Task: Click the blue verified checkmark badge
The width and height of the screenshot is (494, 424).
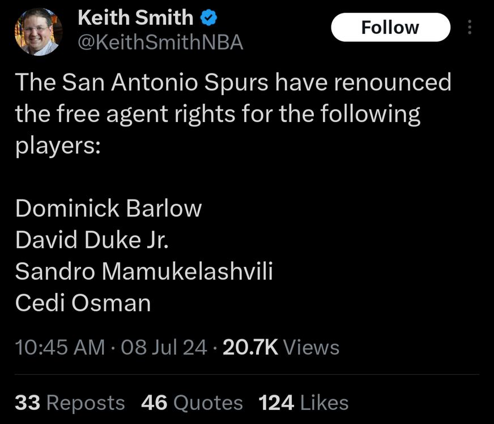Action: click(208, 18)
